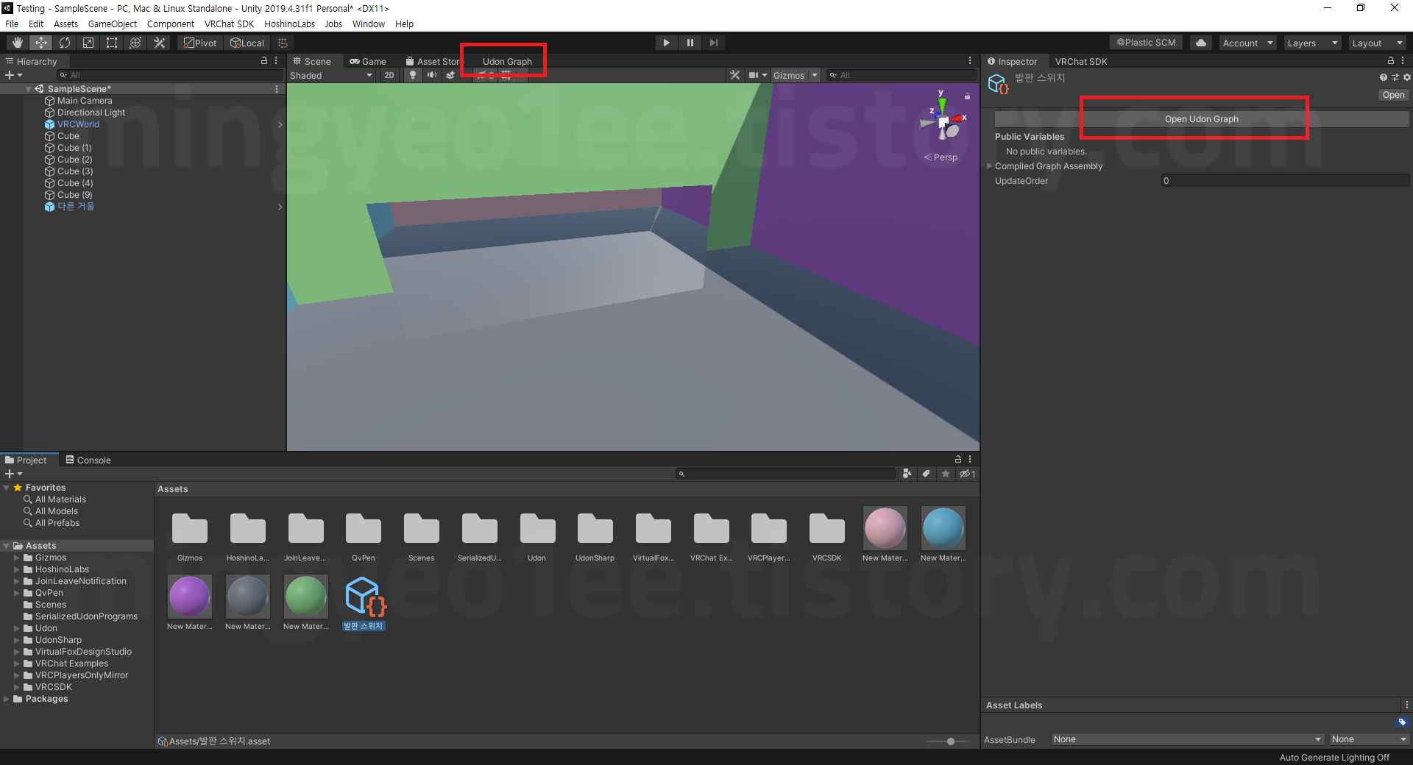Toggle Persp projection label
The height and width of the screenshot is (765, 1413).
pos(941,157)
